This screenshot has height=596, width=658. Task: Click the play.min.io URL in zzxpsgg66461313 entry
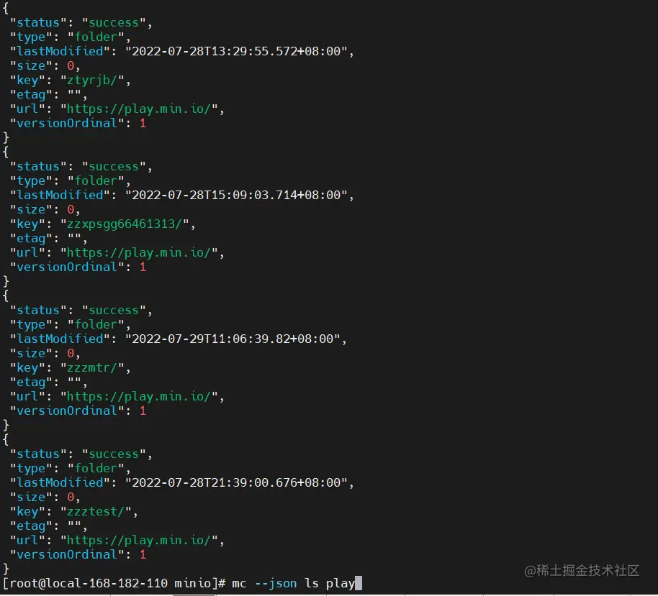(x=138, y=253)
